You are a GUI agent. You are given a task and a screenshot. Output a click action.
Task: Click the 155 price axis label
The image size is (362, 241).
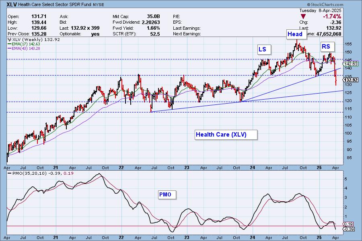[349, 44]
